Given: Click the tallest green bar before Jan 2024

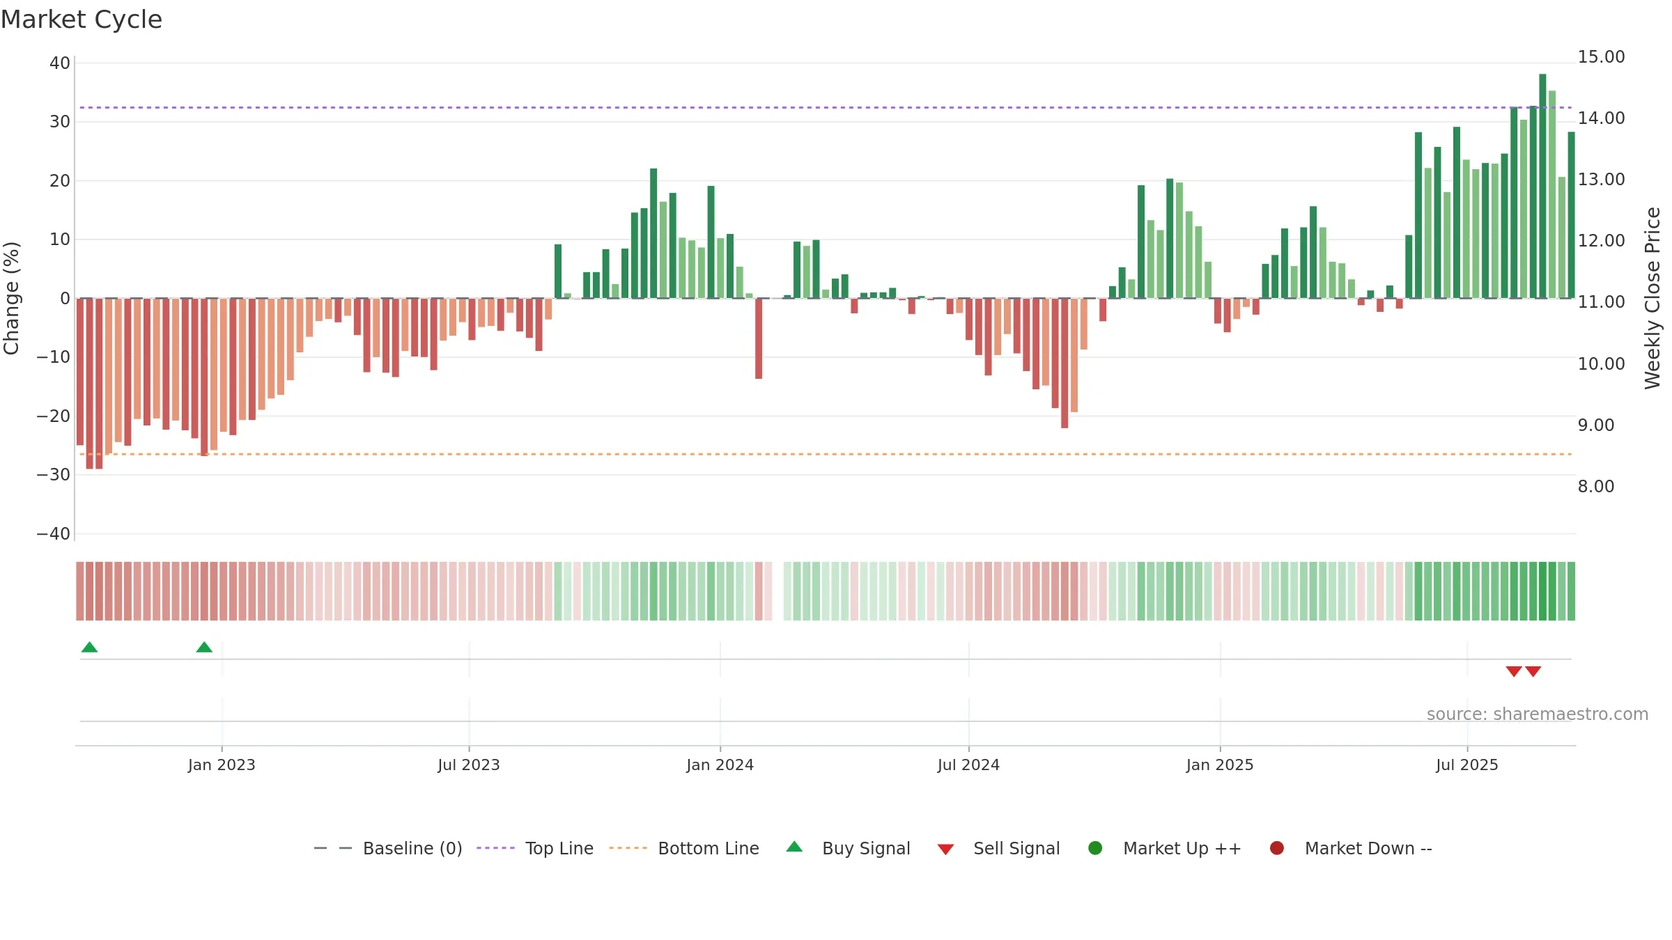Looking at the screenshot, I should pyautogui.click(x=653, y=233).
